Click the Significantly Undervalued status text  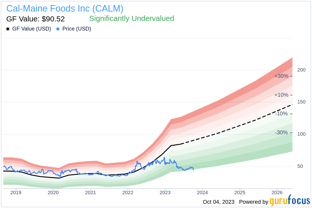(132, 19)
